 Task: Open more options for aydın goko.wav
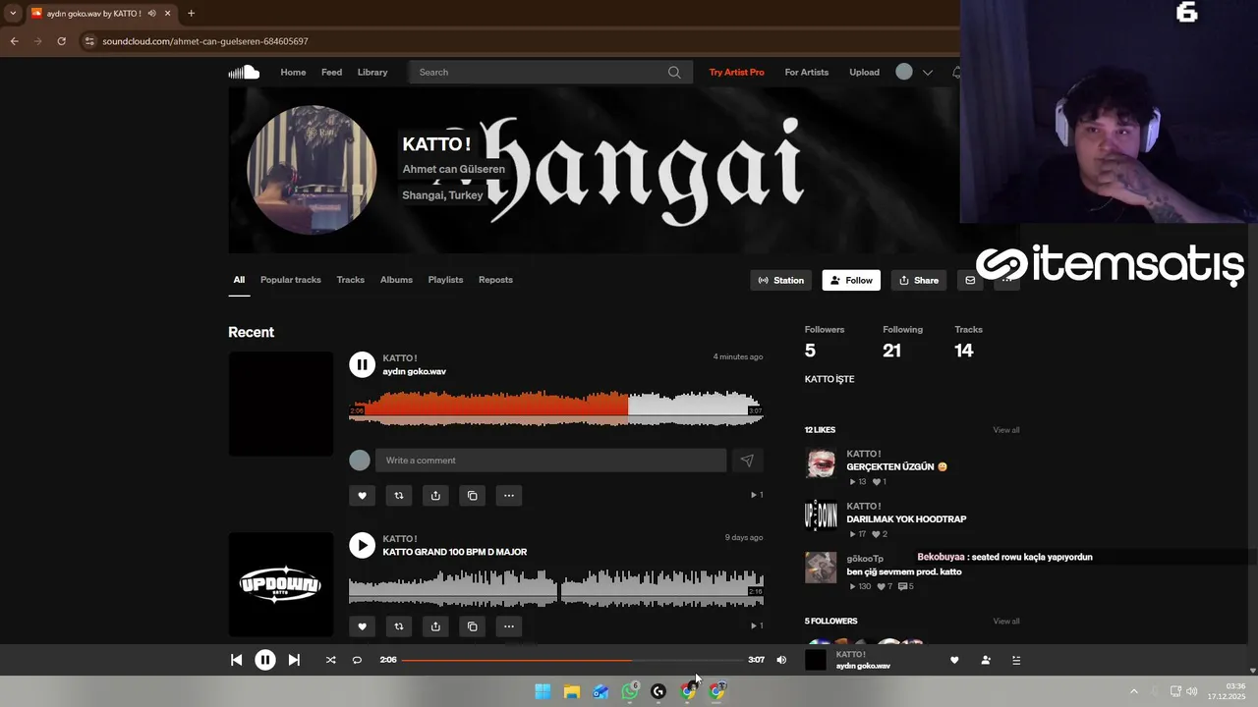coord(509,496)
